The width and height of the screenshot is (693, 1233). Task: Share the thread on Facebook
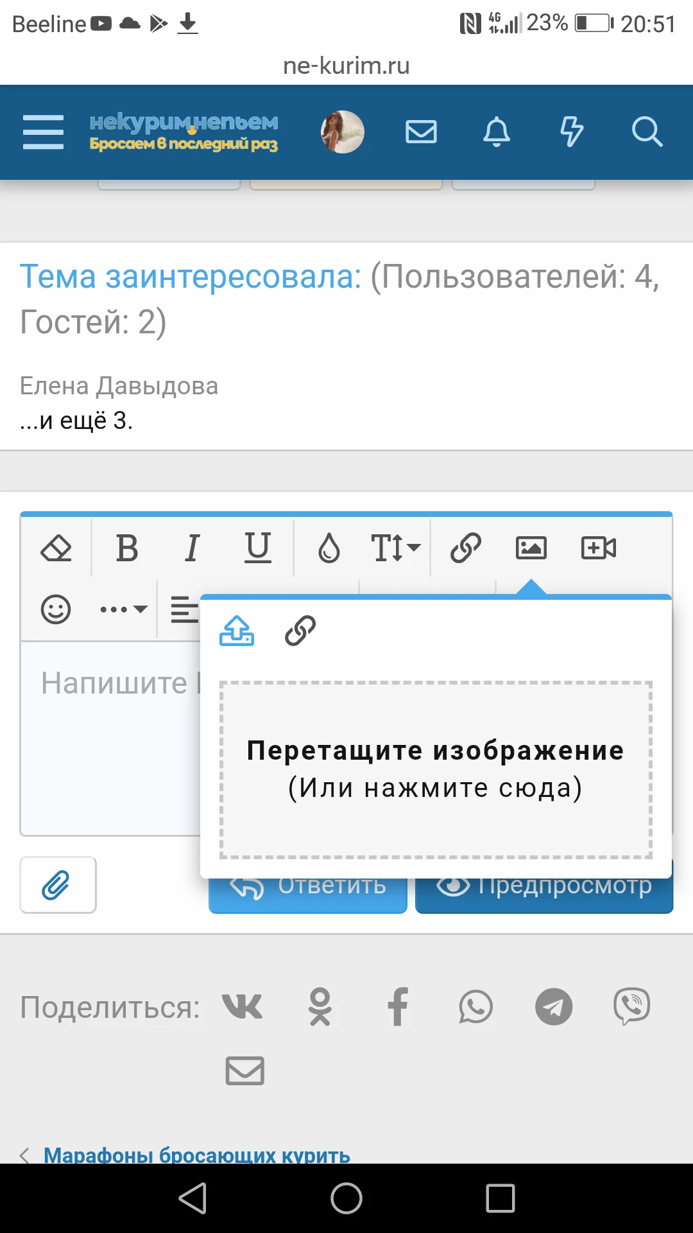[x=397, y=1007]
